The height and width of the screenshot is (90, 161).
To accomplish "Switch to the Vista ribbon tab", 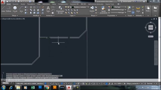I will [x=39, y=4].
